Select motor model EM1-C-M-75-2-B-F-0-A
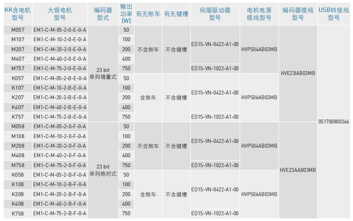The width and height of the screenshot is (353, 221). click(60, 214)
